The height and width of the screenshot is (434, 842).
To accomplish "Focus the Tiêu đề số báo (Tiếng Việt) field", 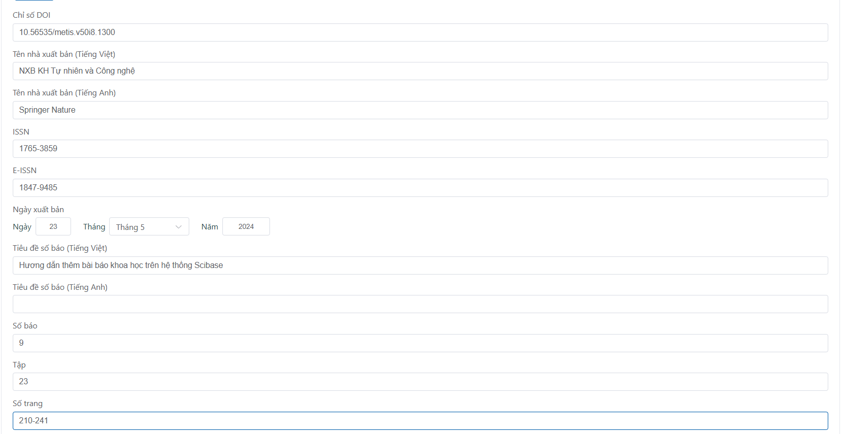I will click(420, 265).
